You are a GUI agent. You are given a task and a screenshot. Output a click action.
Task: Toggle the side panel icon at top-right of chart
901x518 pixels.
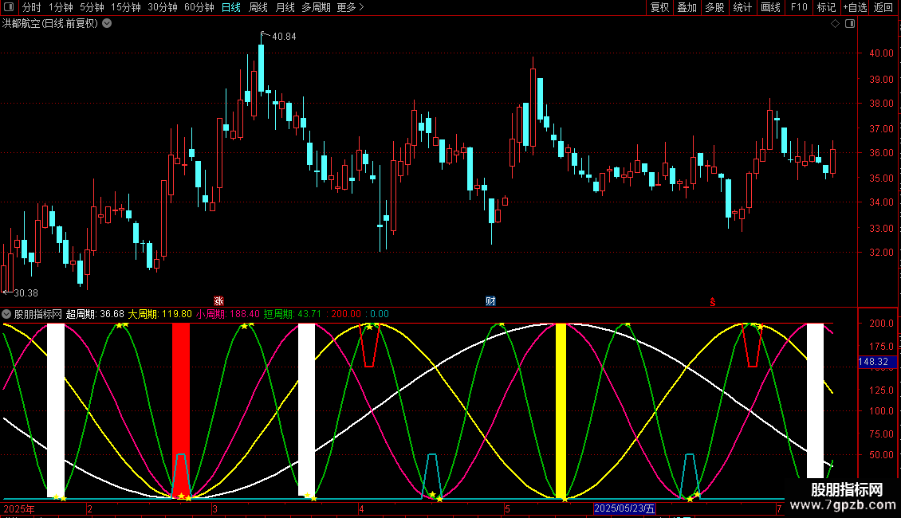[x=849, y=24]
